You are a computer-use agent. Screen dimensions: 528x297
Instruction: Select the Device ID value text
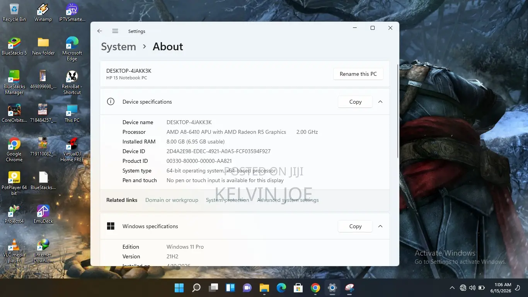coord(218,151)
